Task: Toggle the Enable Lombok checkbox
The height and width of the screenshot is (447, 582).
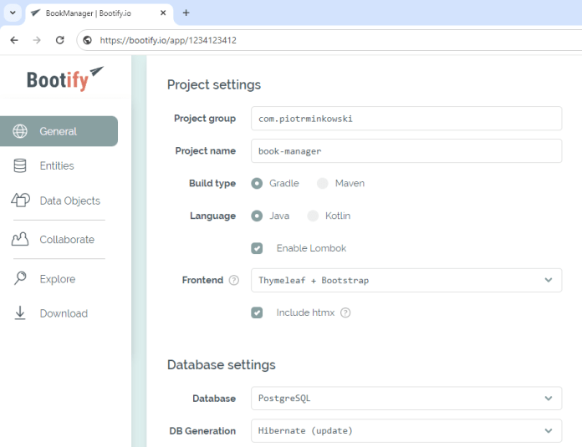Action: point(257,248)
